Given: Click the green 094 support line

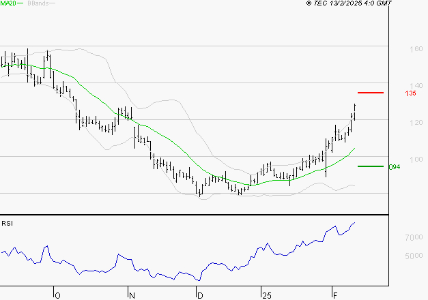Looking at the screenshot, I should [x=371, y=166].
